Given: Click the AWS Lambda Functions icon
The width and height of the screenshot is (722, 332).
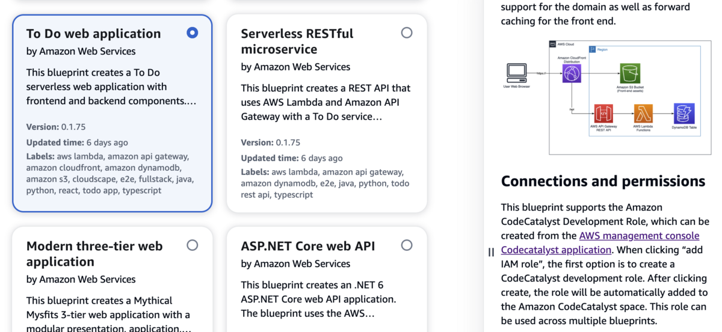Looking at the screenshot, I should (643, 114).
